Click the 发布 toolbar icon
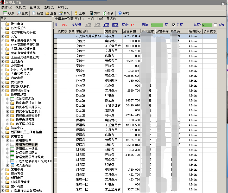228x193 pixels. coord(91,13)
